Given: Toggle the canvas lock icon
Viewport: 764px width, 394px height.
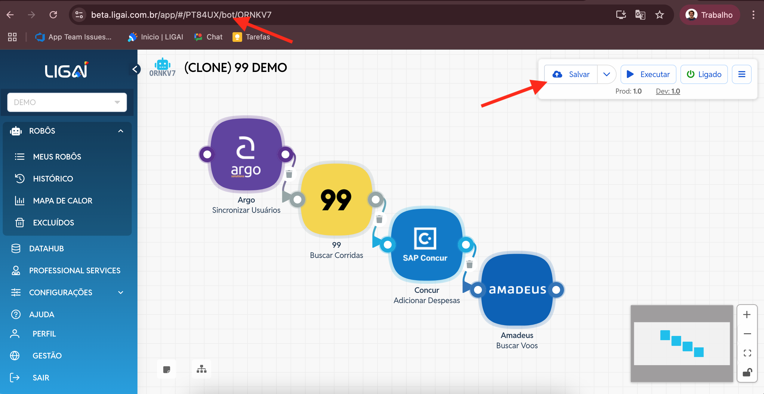Looking at the screenshot, I should tap(747, 373).
